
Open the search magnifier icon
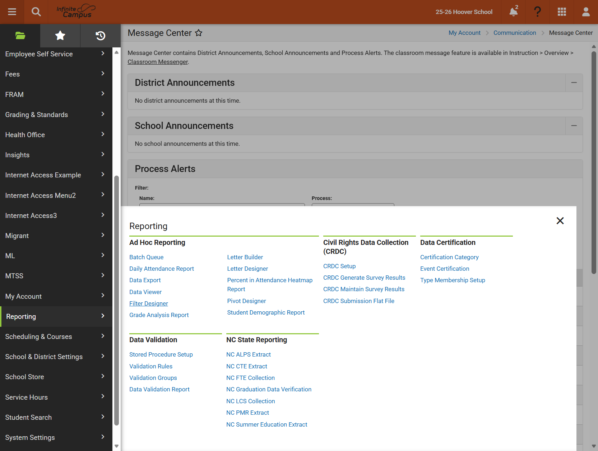click(36, 12)
